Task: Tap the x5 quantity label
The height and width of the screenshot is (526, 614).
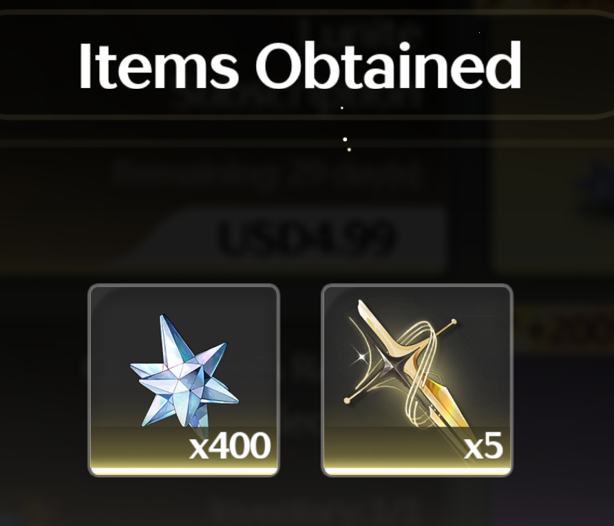Action: (x=483, y=446)
